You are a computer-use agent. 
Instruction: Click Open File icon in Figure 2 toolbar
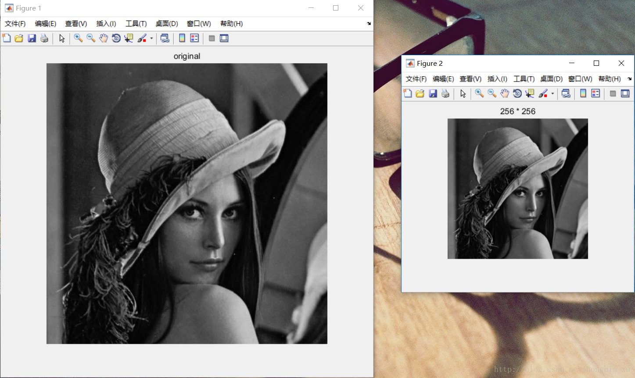[420, 93]
